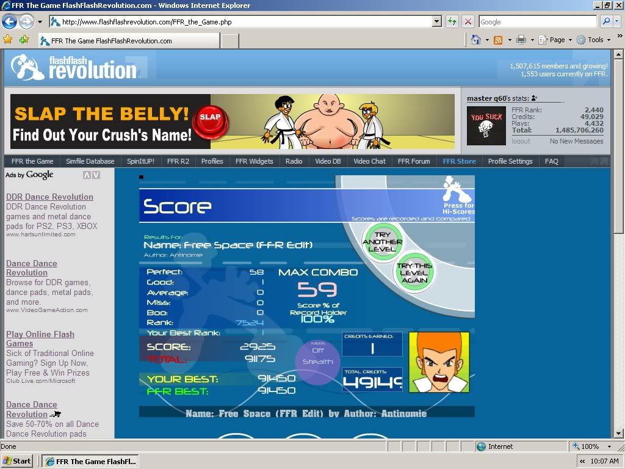Click inside the Google search box
Screen dimensions: 625x469
tap(537, 21)
